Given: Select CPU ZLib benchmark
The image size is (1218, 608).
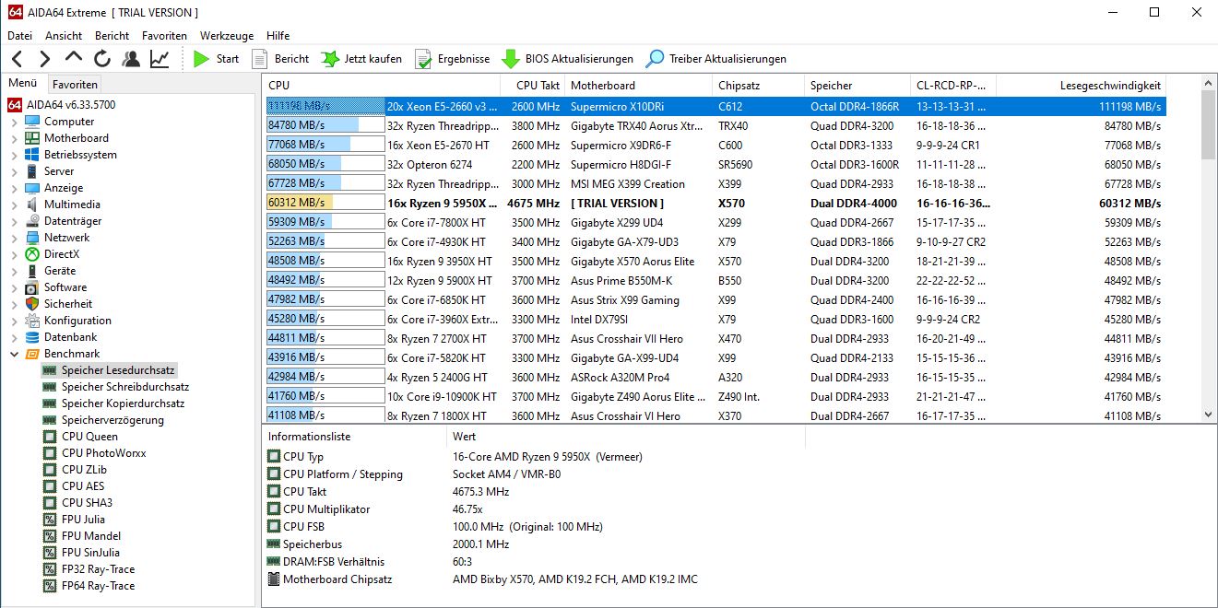Looking at the screenshot, I should [x=84, y=470].
